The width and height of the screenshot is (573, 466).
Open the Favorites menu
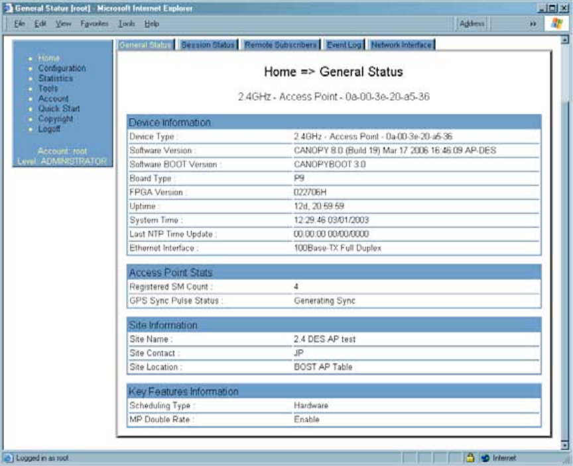tap(94, 24)
